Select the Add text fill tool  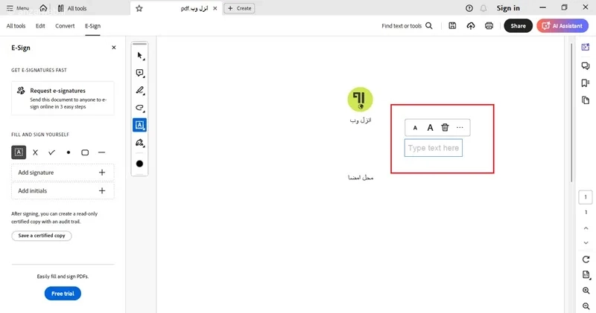19,152
